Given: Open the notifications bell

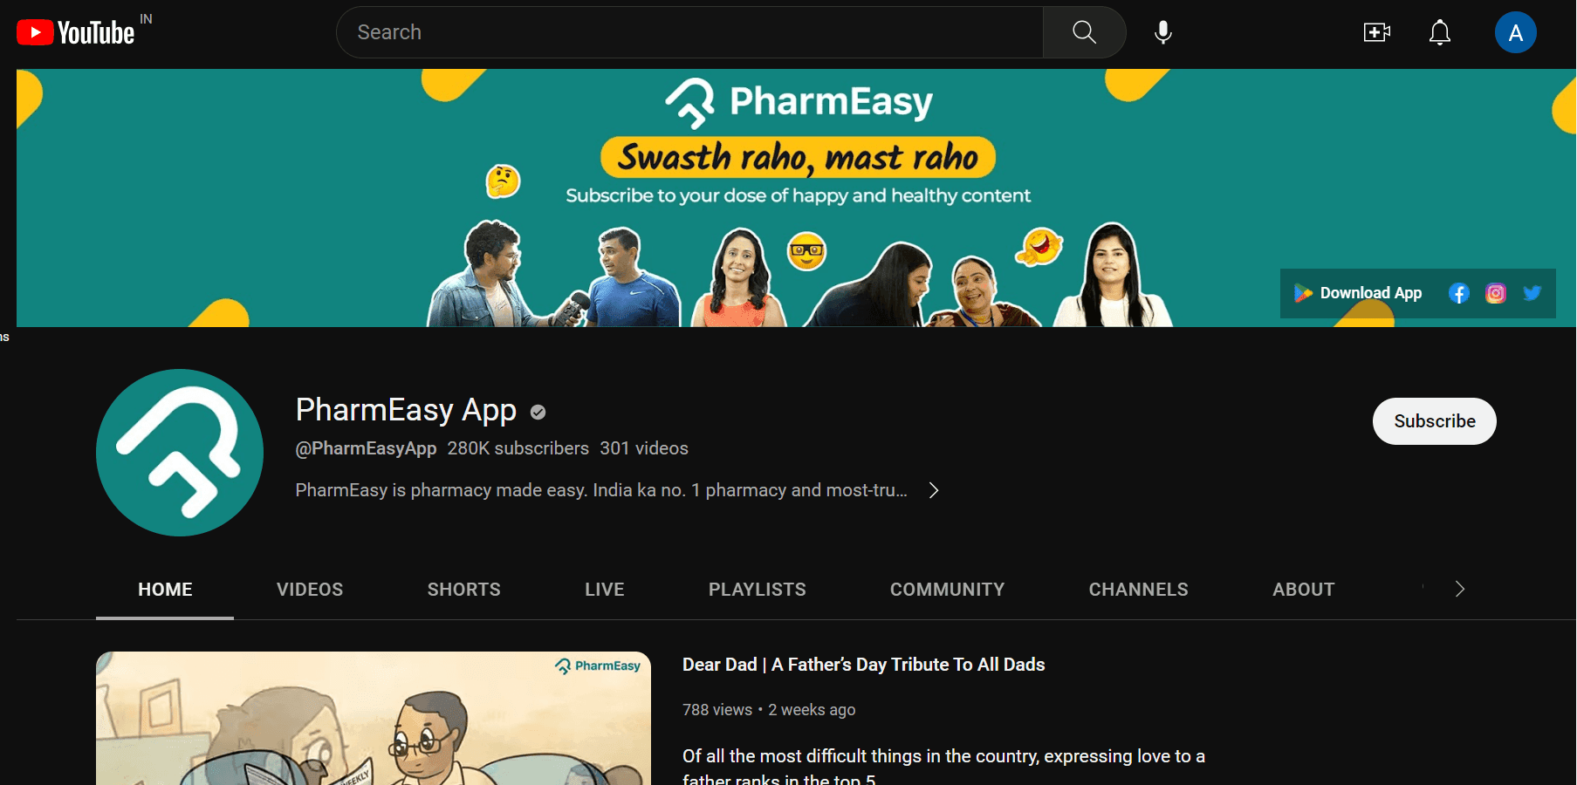Looking at the screenshot, I should point(1439,31).
